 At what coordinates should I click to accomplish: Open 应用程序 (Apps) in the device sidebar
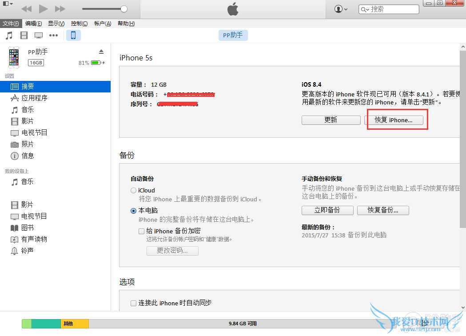tap(34, 98)
